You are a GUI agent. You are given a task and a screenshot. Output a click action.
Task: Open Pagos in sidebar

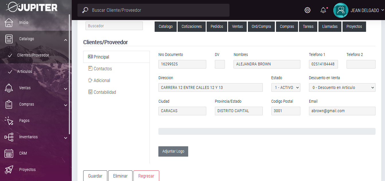[x=24, y=120]
